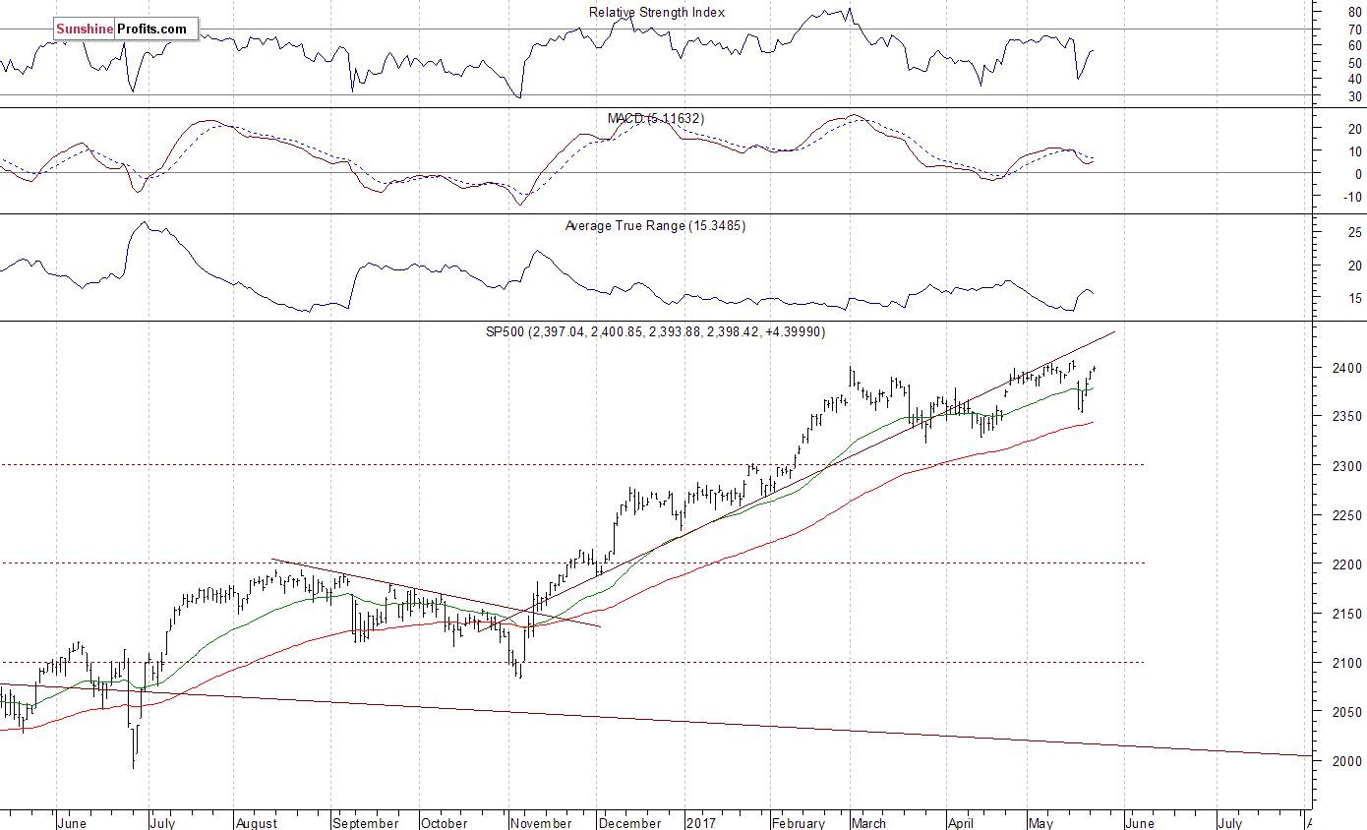Click the MACD (5.11632) title
This screenshot has width=1367, height=830.
[x=656, y=118]
